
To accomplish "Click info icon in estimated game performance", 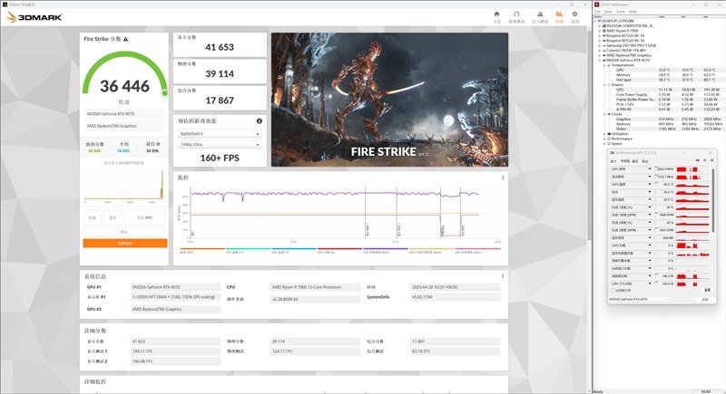I will click(260, 121).
